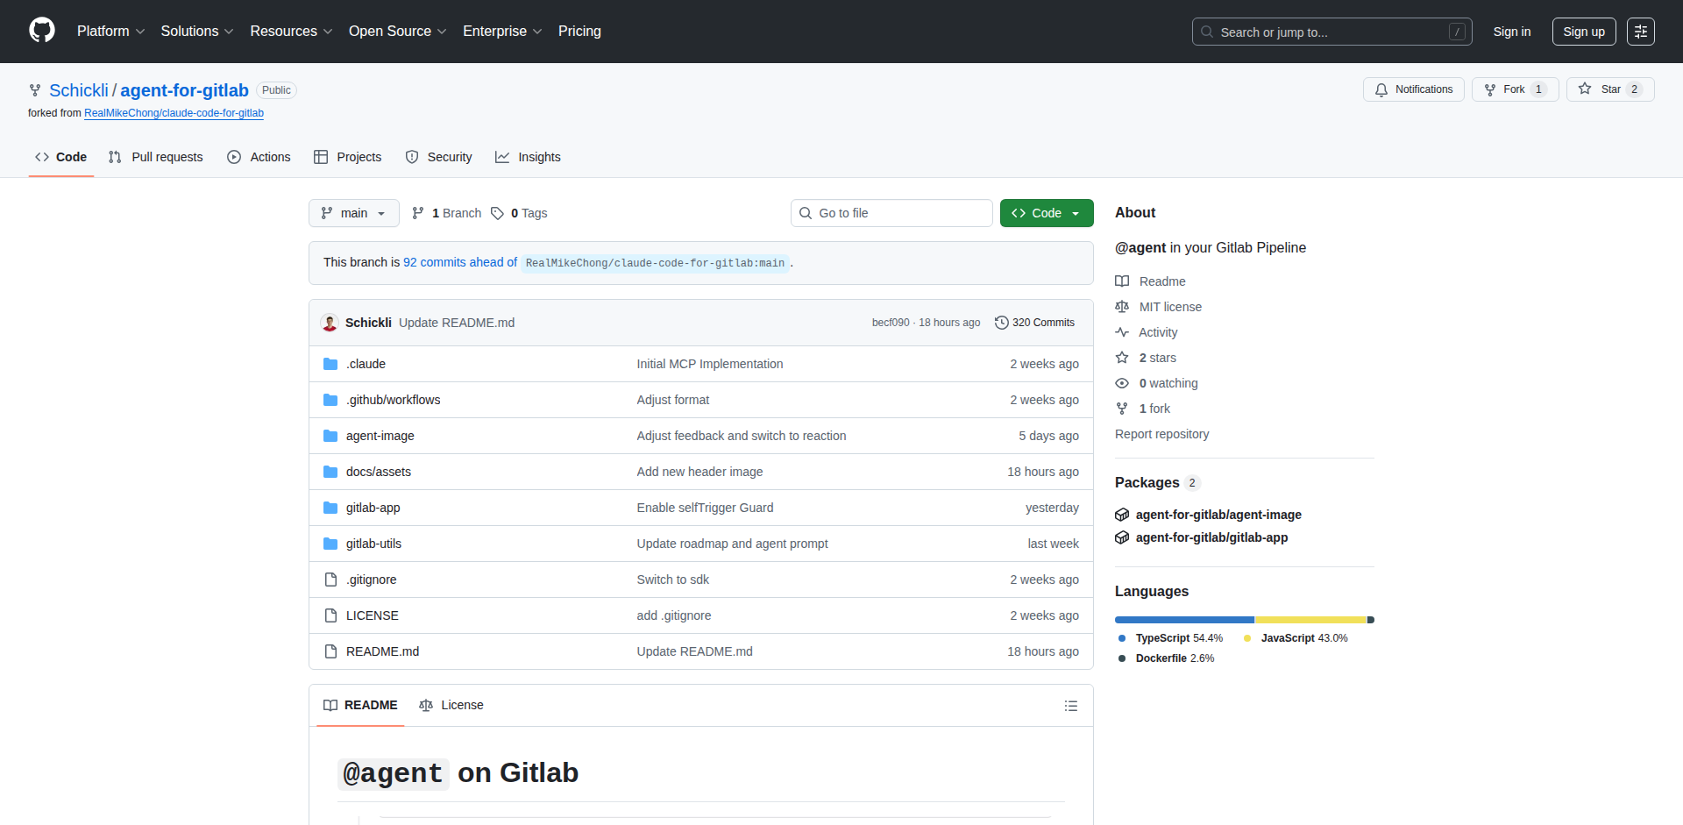Click the search magnifier icon in header

coord(1207,32)
